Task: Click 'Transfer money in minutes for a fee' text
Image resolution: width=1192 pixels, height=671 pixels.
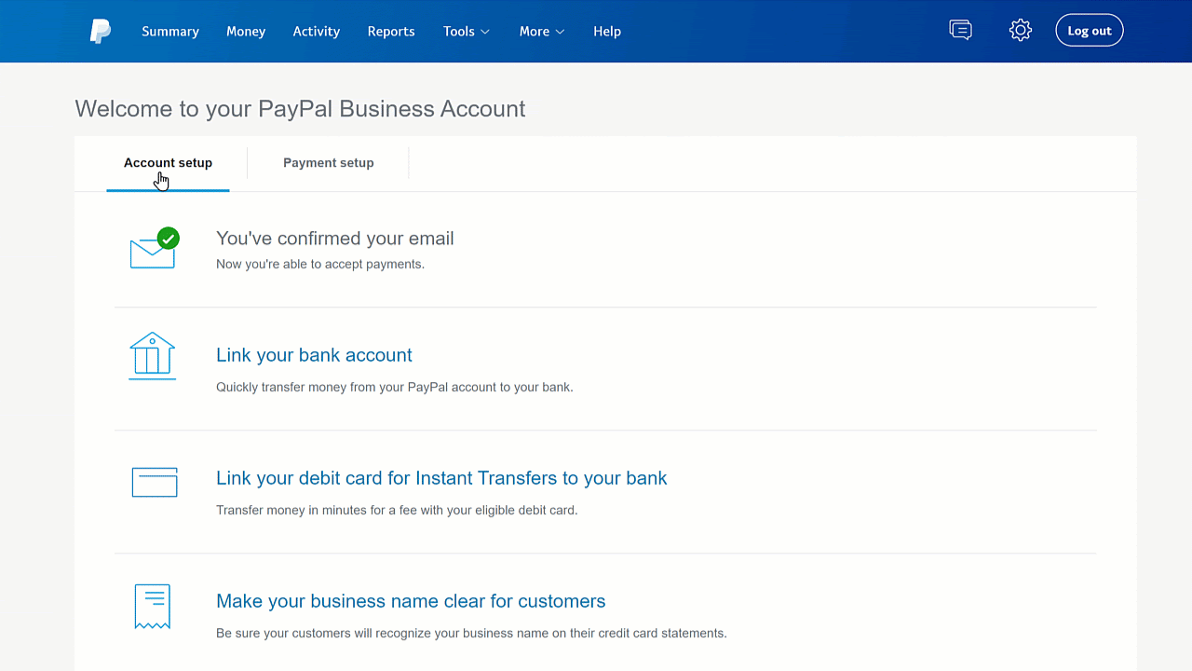Action: click(397, 510)
